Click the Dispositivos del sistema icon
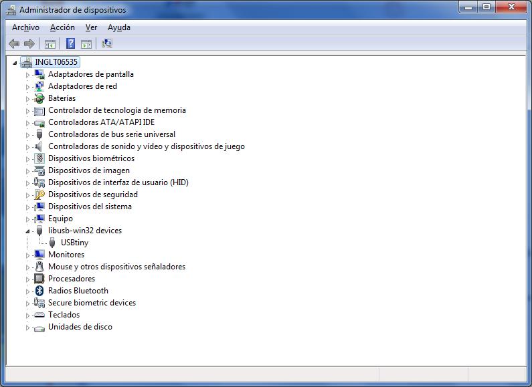 click(39, 207)
